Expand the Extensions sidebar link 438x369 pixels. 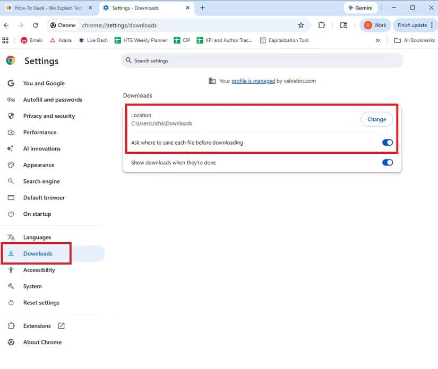pyautogui.click(x=36, y=326)
